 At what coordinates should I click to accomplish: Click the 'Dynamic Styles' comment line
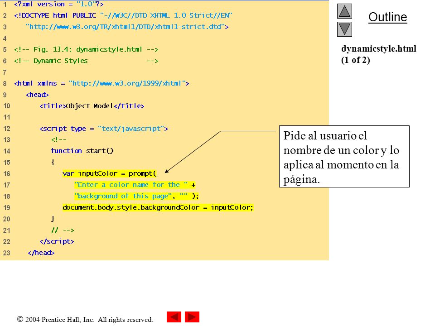(86, 61)
